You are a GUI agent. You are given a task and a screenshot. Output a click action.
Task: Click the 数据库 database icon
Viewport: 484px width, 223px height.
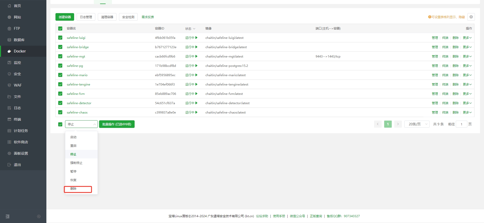pos(9,40)
